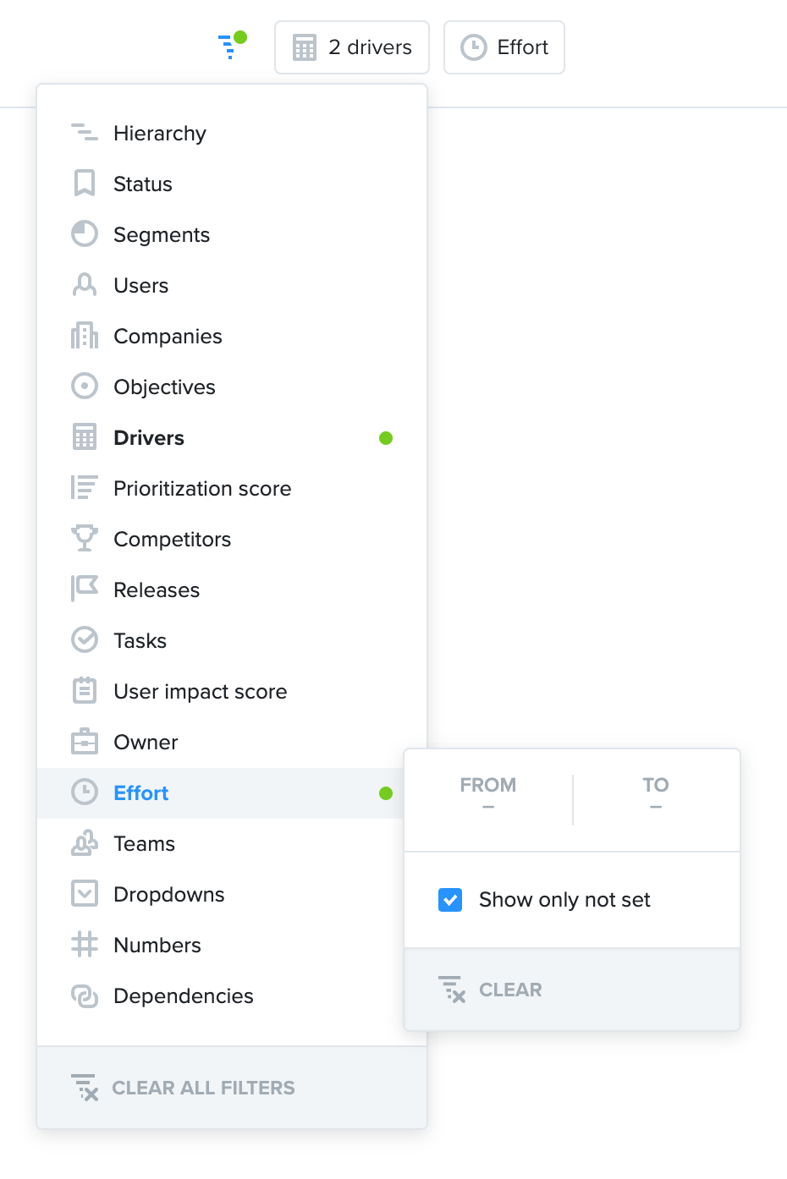Select the Hierarchy filter icon
787x1179 pixels.
point(85,133)
